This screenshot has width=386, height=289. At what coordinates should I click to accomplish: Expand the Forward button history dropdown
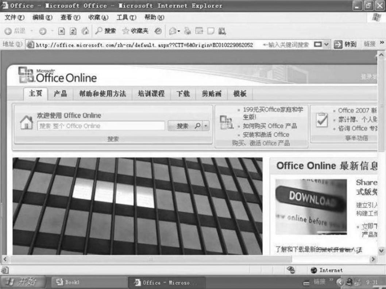[52, 31]
